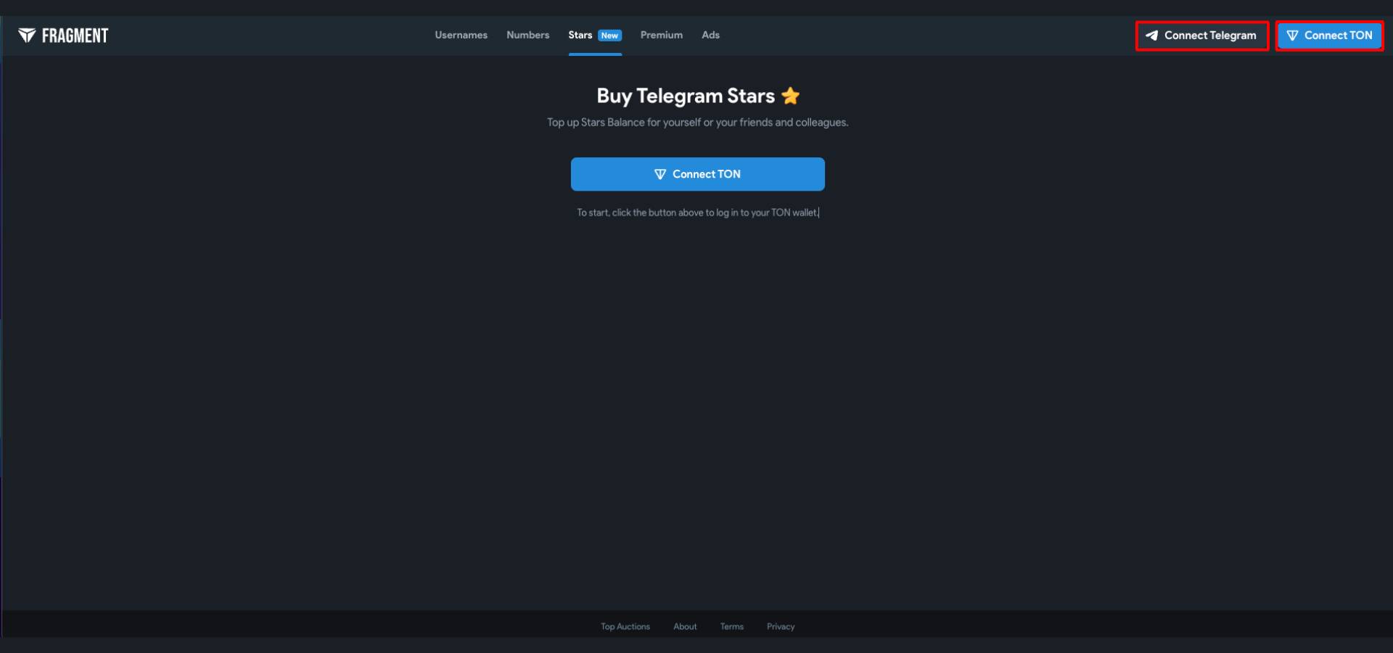
Task: Open the Usernames section
Action: (461, 35)
